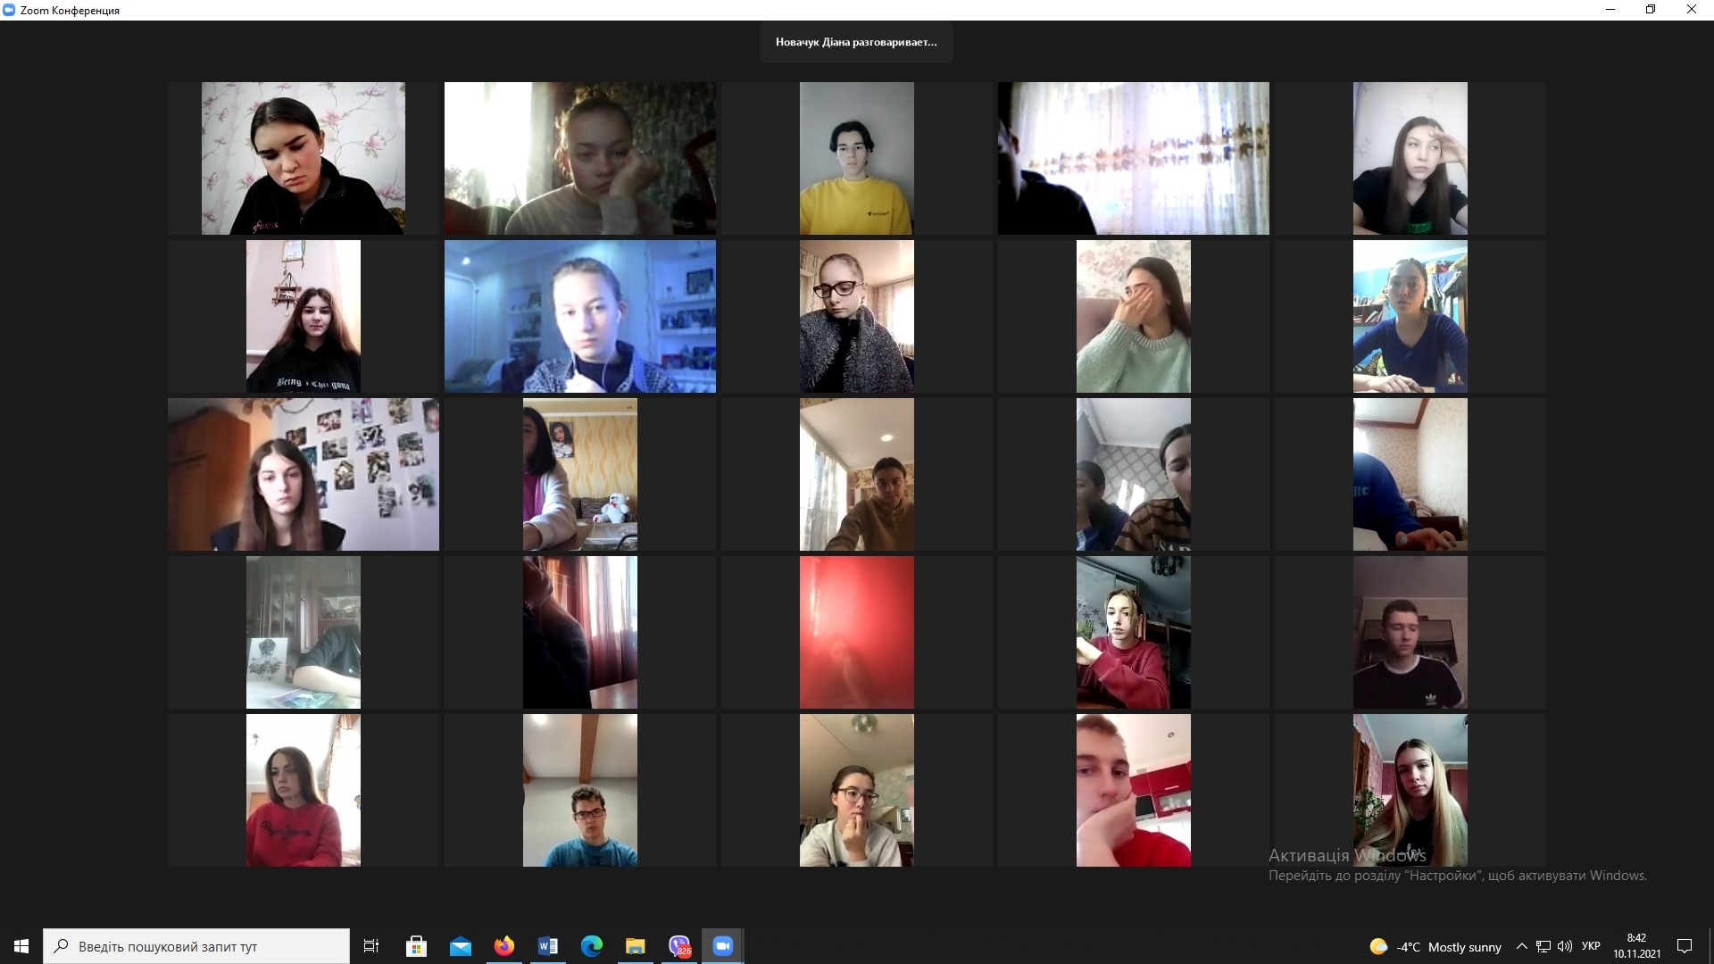The image size is (1714, 964).
Task: Expand the hidden system tray icons
Action: click(1522, 946)
